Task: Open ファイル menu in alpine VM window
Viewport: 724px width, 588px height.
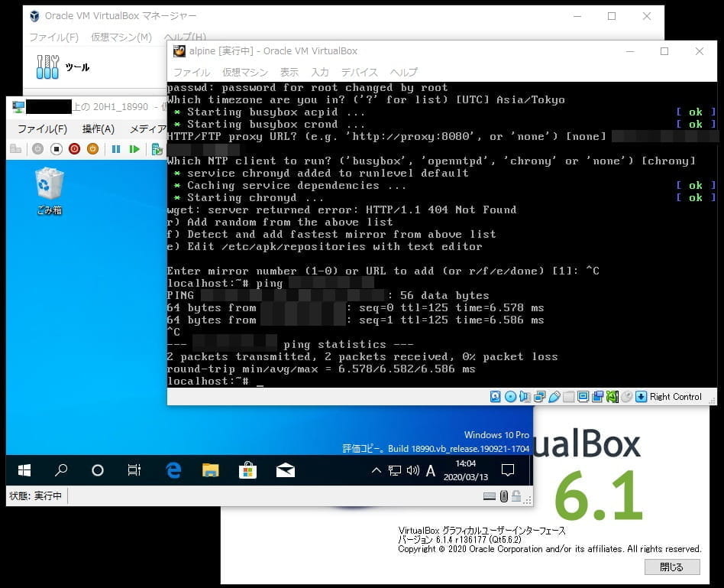Action: point(192,72)
